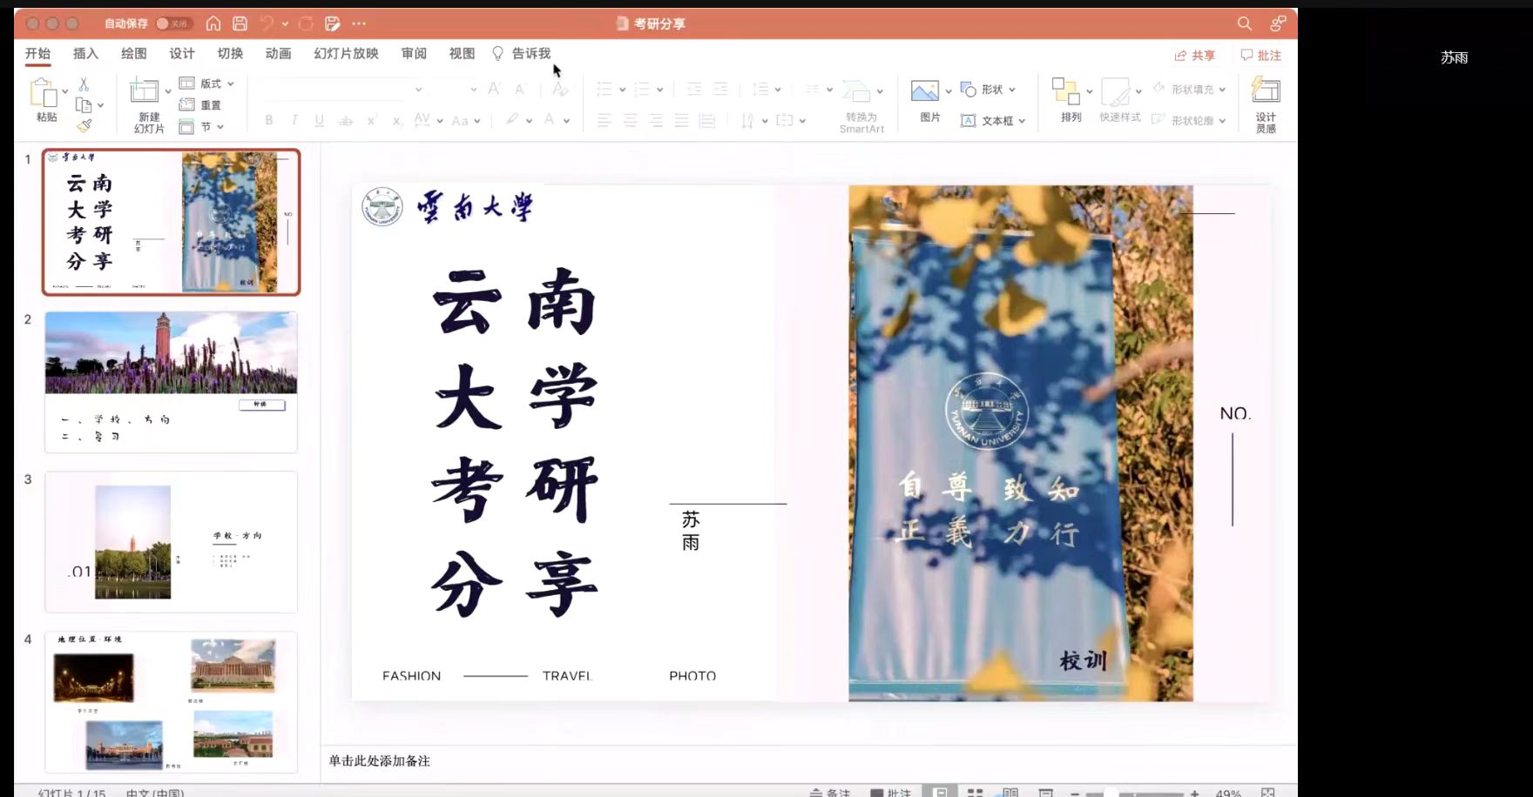1533x797 pixels.
Task: Click the Notes (备注) button in status bar
Action: tap(830, 793)
